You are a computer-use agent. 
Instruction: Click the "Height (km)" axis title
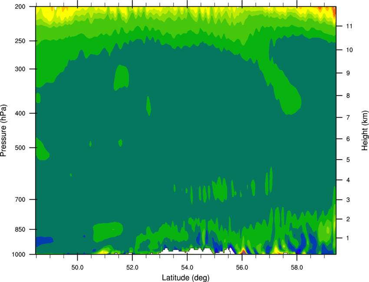tap(364, 130)
